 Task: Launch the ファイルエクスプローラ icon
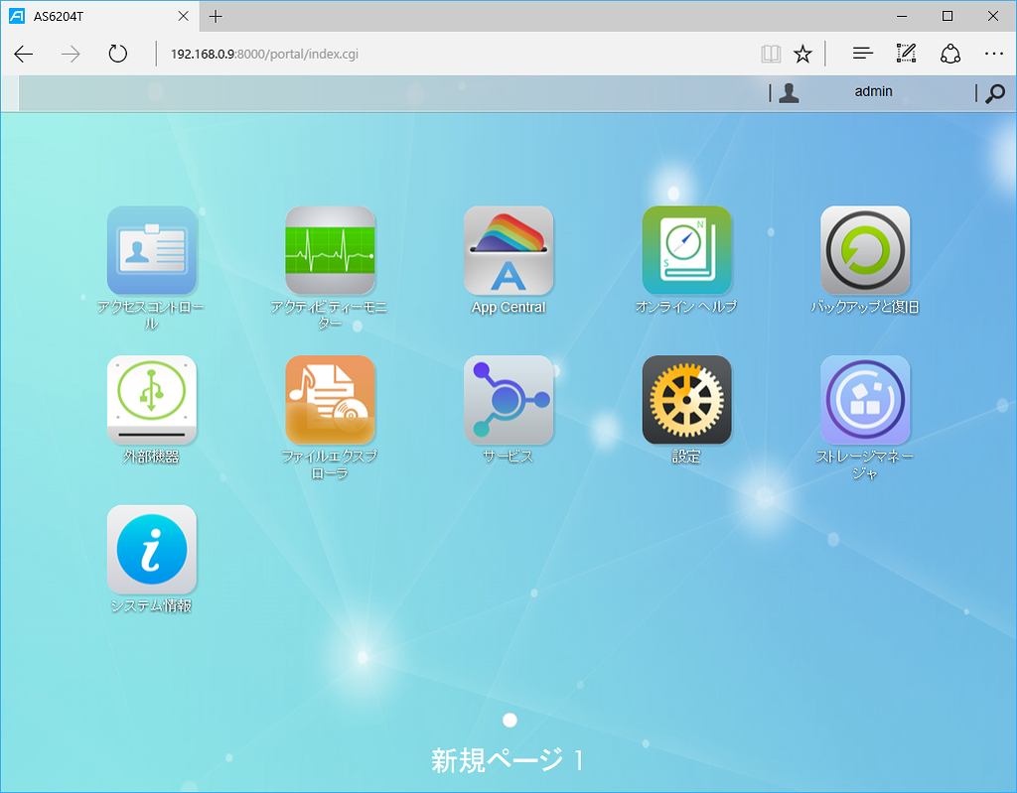330,400
